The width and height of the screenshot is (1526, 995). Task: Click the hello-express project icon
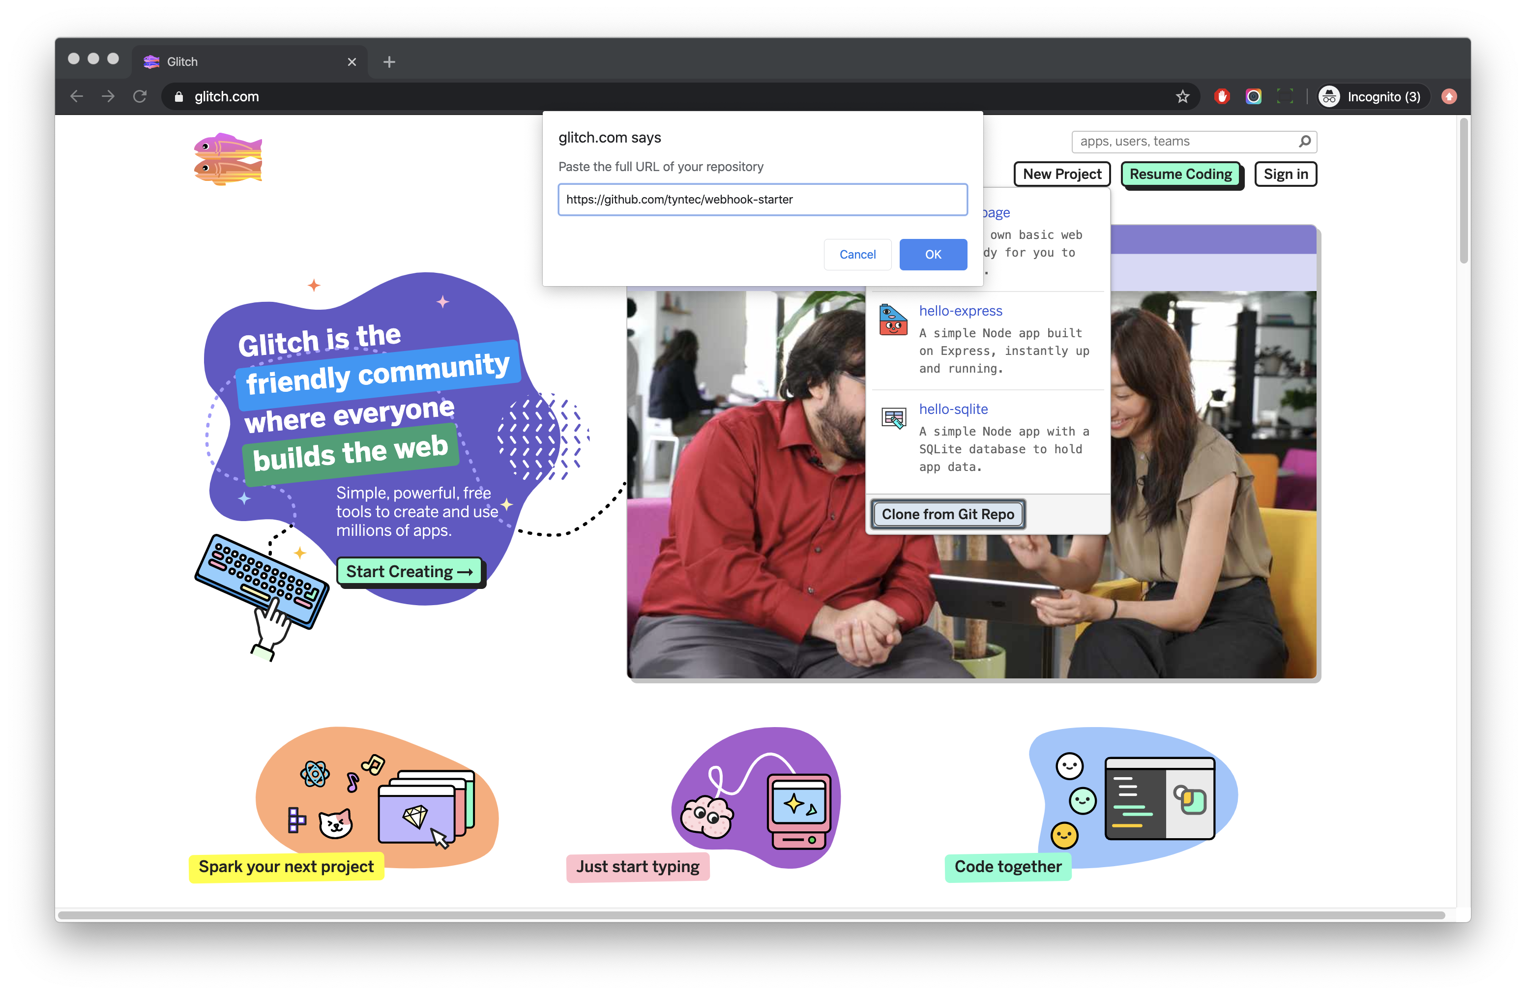tap(893, 319)
